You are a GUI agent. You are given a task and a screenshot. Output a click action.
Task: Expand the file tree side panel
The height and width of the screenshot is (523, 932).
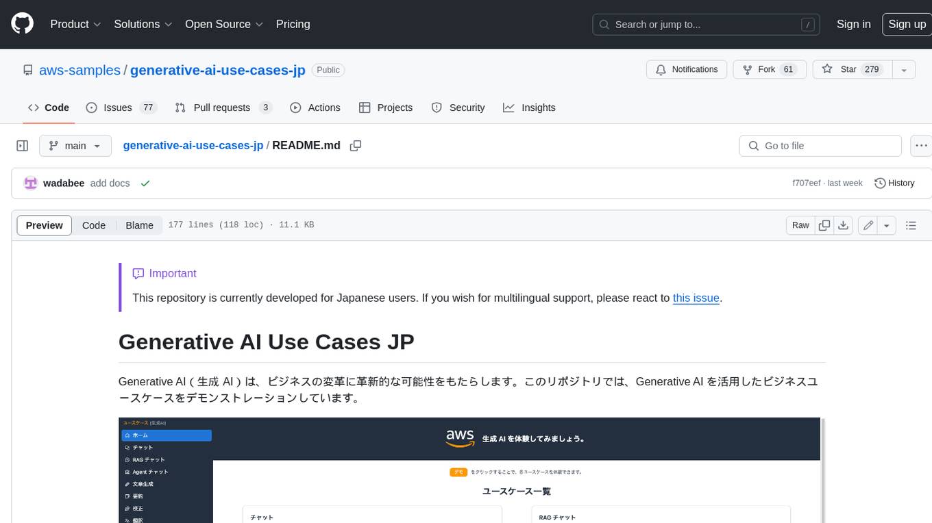point(23,146)
